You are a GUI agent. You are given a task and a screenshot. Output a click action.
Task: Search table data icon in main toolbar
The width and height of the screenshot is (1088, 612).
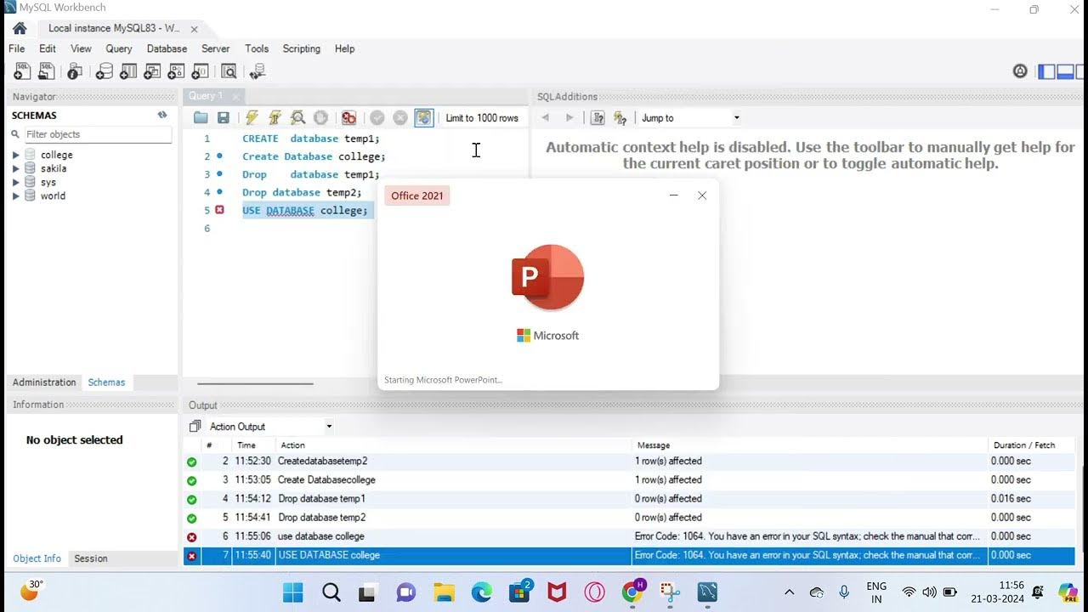[x=229, y=71]
